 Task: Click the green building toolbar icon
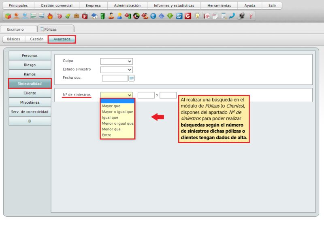102,16
